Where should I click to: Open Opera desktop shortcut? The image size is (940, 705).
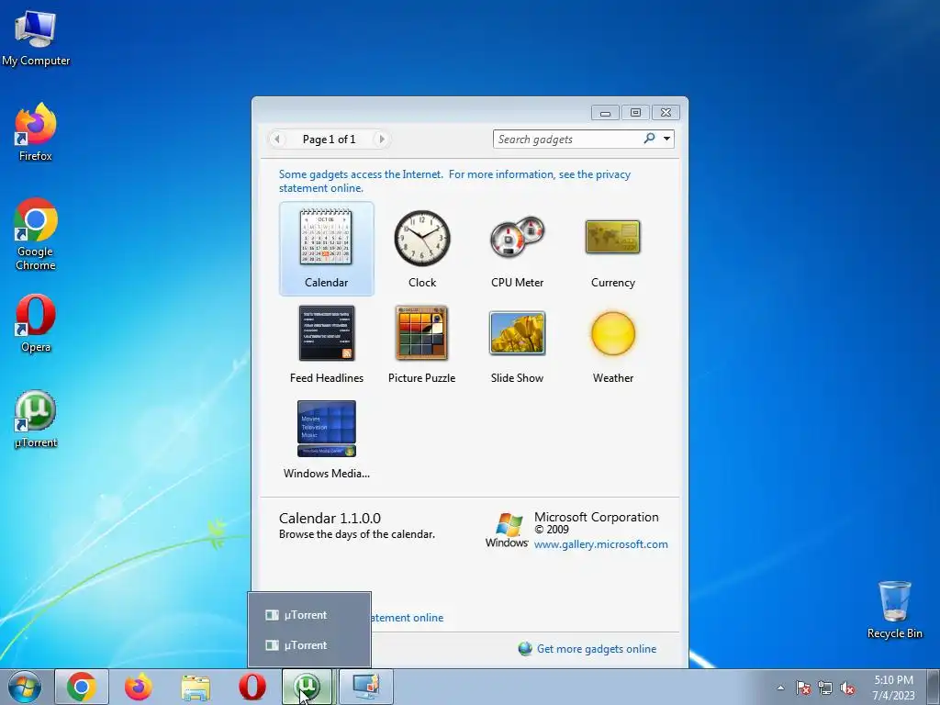[36, 323]
